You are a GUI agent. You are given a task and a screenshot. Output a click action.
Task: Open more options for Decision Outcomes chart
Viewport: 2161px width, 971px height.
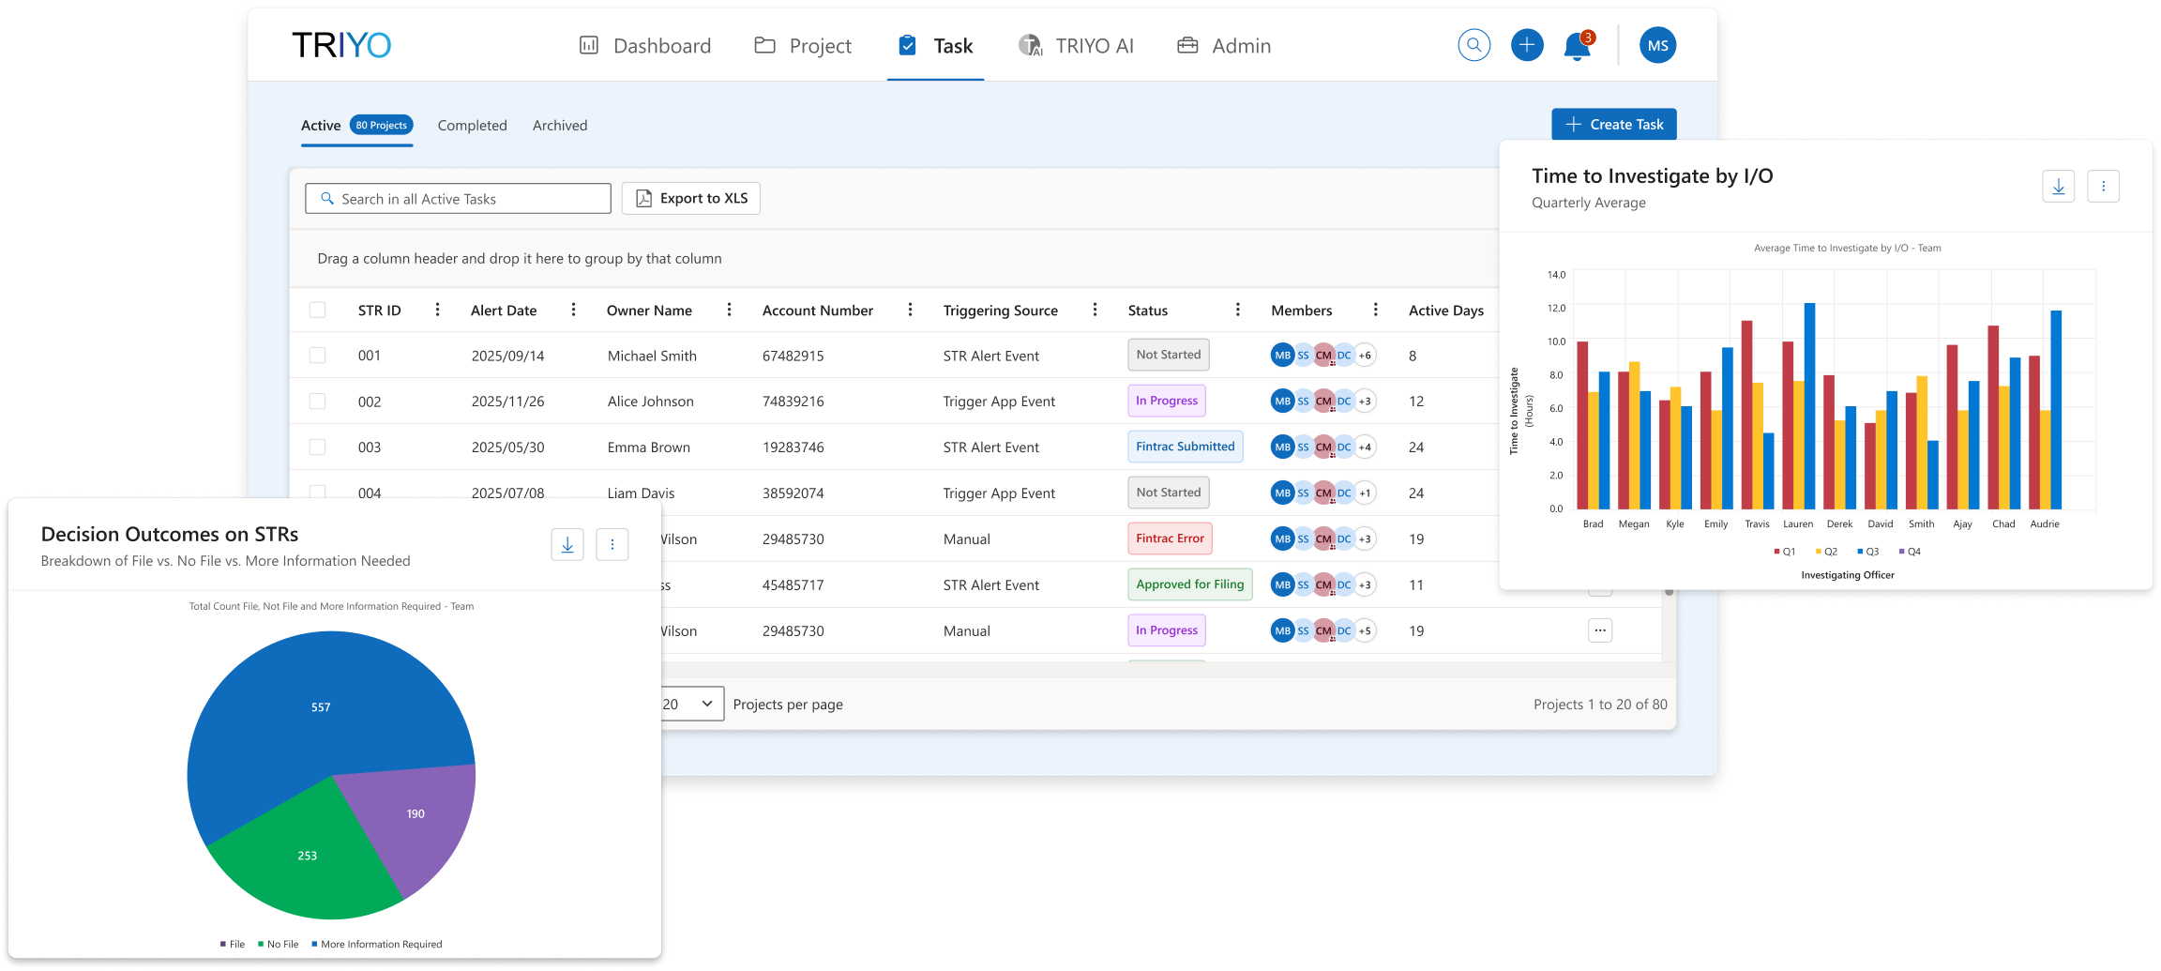point(612,544)
